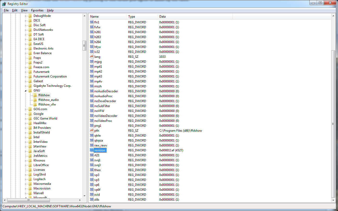Expand the DebugMode key

tap(26, 16)
